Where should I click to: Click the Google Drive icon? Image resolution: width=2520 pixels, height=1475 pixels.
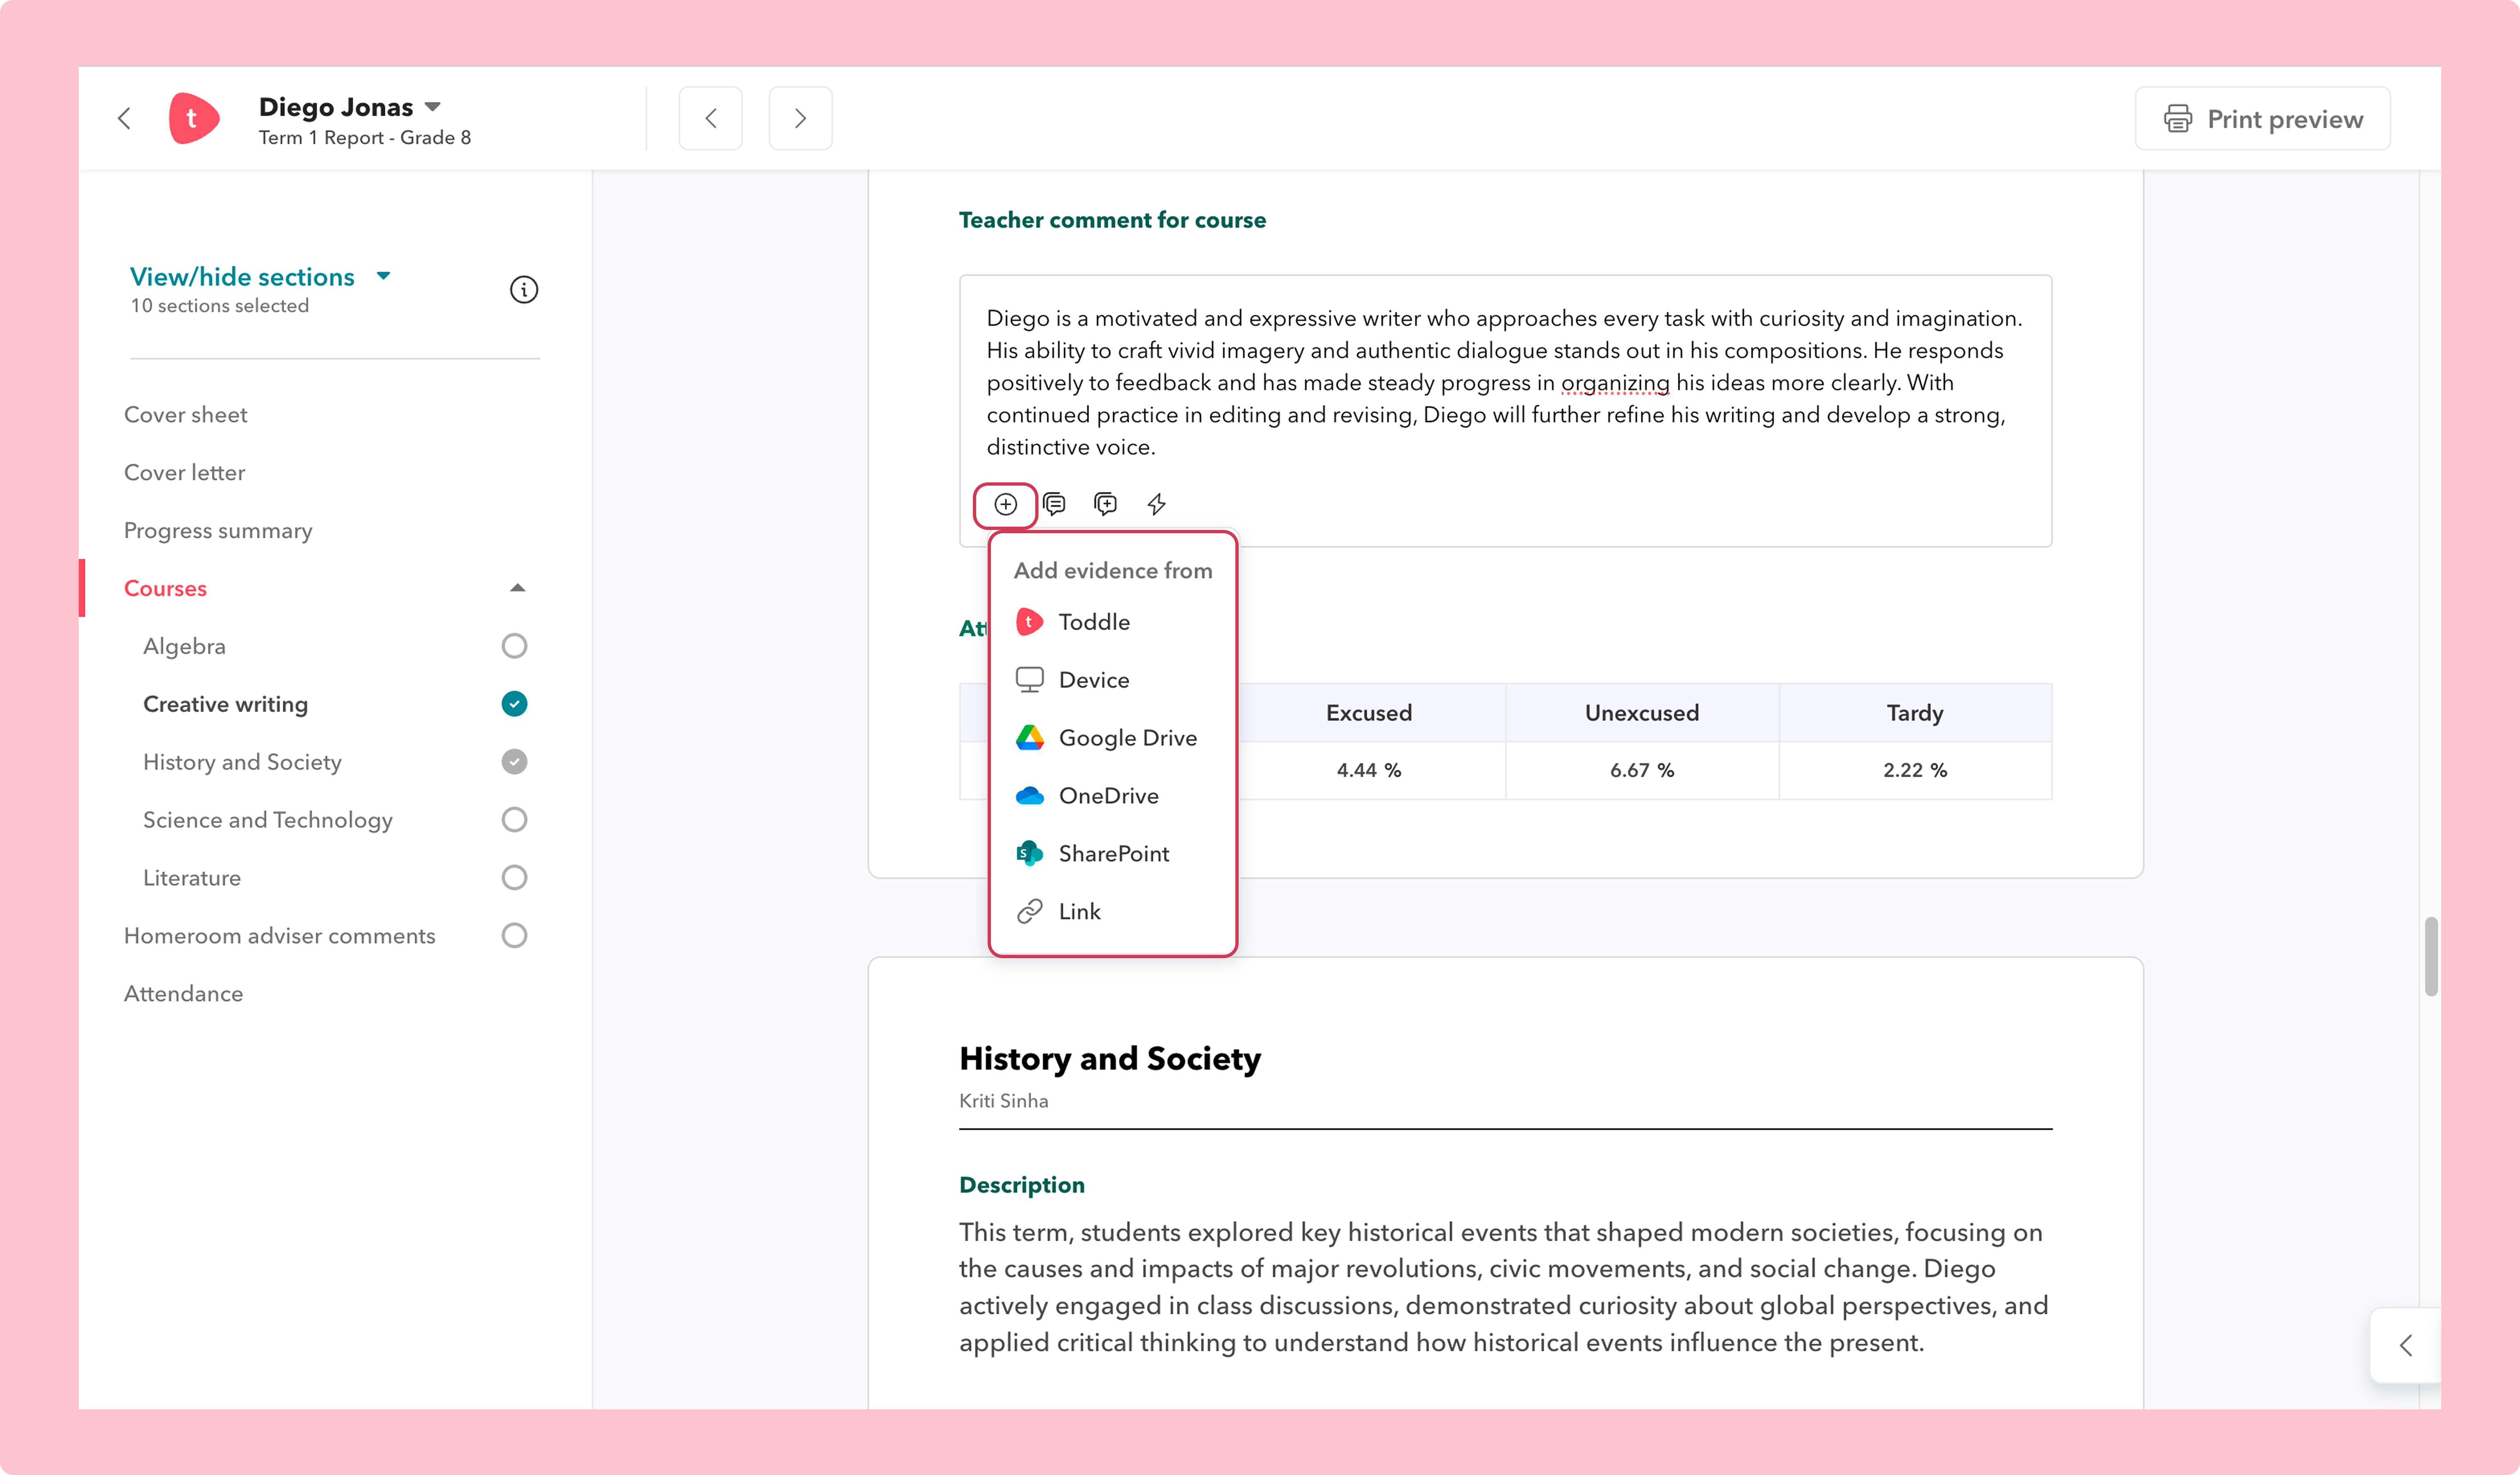1029,738
